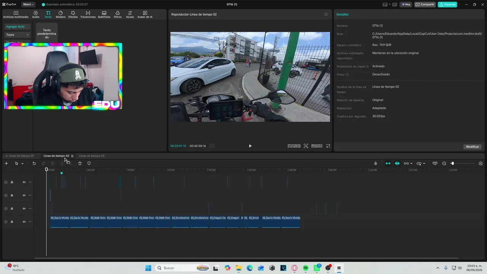The width and height of the screenshot is (487, 274).
Task: Click the undo arrow in timeline toolbar
Action: tap(34, 163)
